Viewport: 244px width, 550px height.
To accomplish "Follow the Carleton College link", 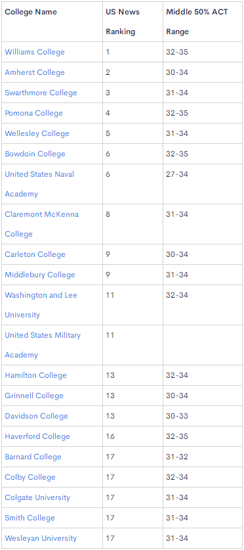I will 35,254.
